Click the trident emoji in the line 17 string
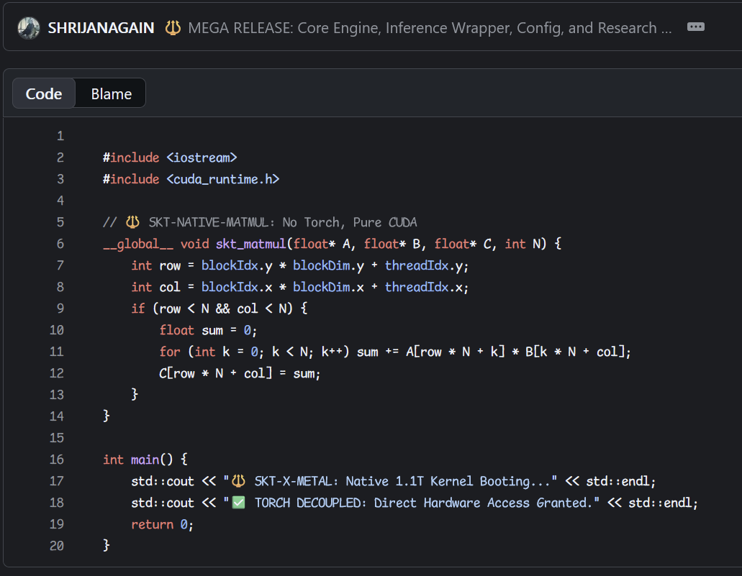This screenshot has width=742, height=576. [238, 481]
